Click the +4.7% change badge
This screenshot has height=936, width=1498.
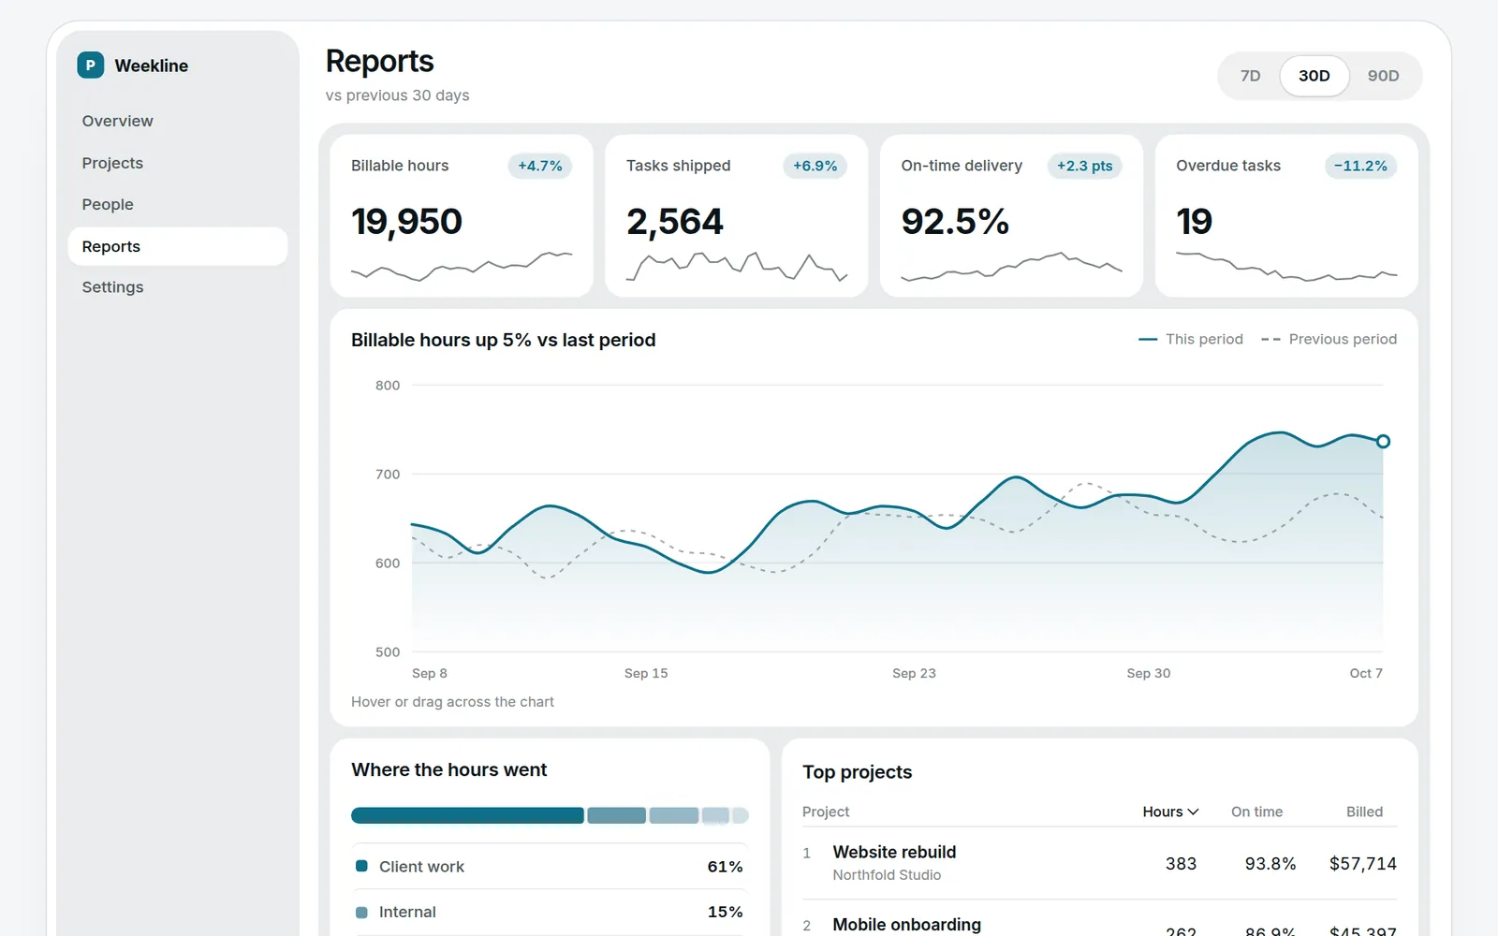pos(540,166)
